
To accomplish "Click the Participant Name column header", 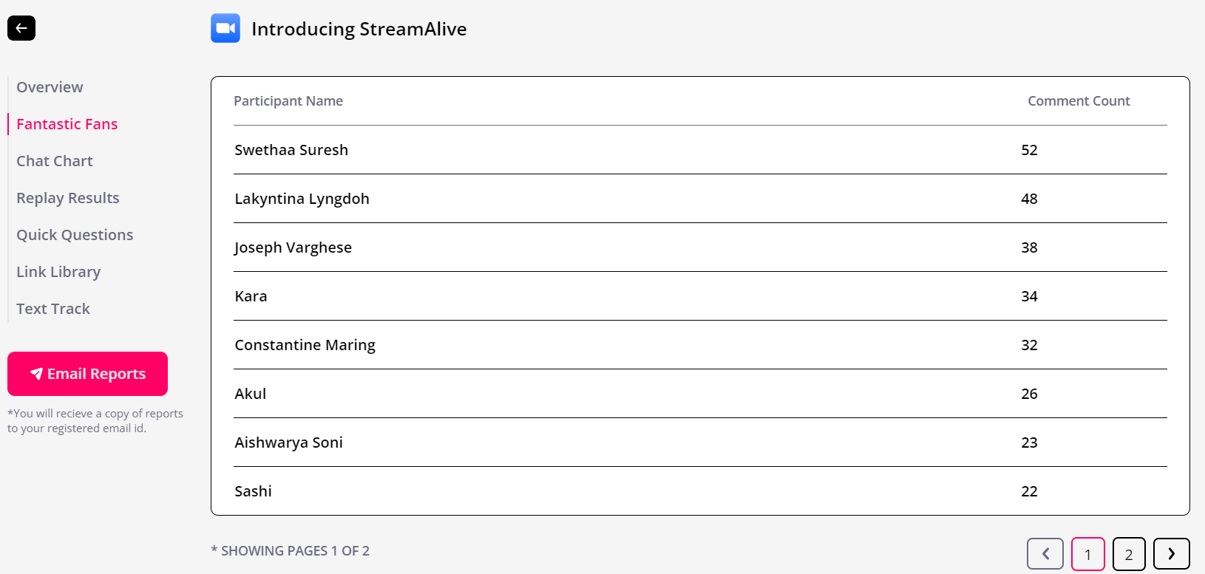I will click(288, 101).
